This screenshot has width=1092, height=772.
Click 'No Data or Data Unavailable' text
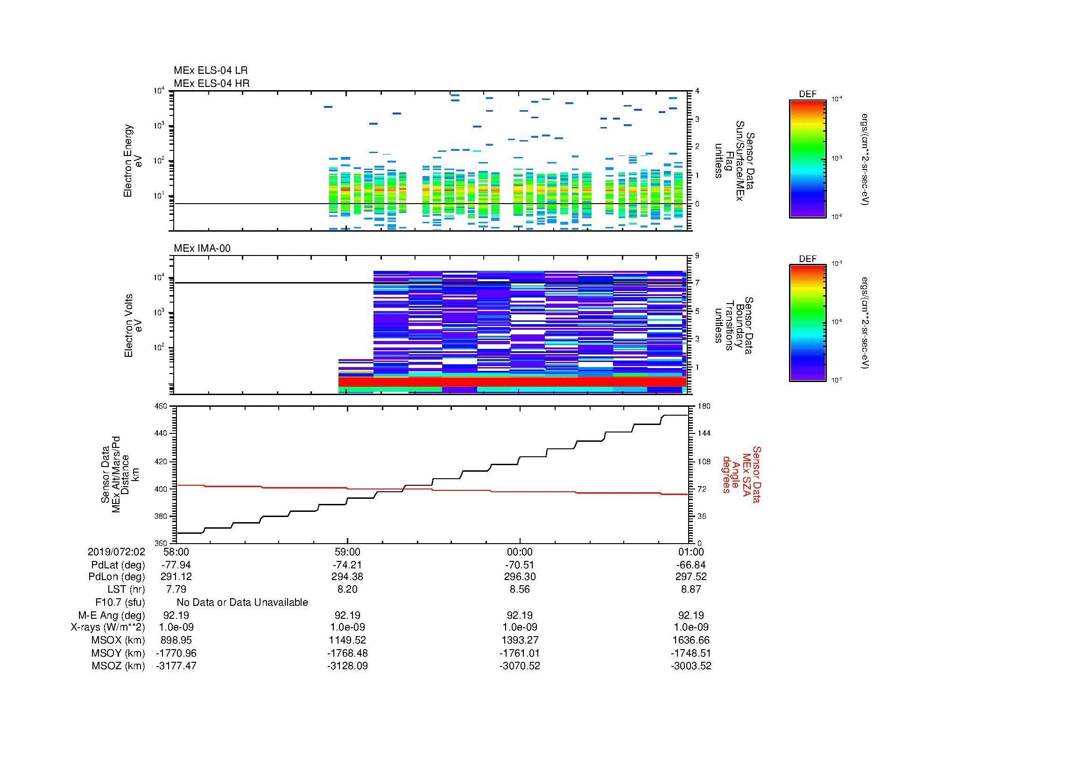(x=242, y=602)
